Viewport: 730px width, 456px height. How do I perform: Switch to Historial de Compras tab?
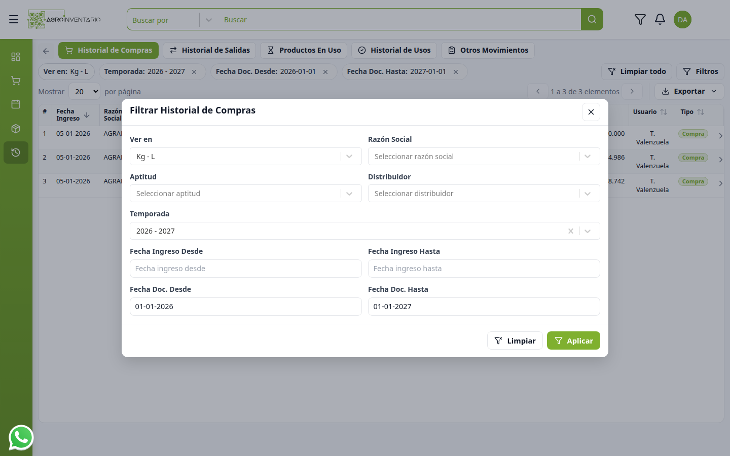coord(108,50)
